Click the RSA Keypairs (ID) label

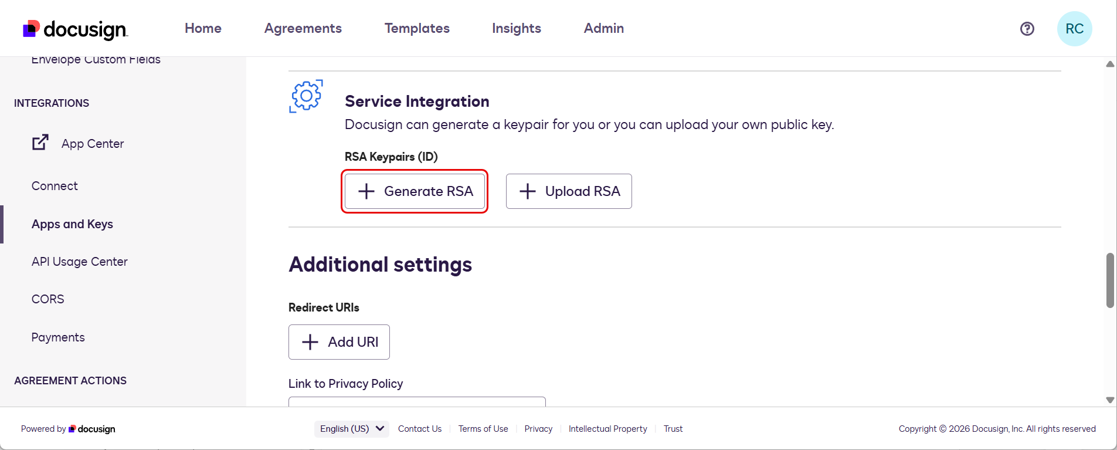391,157
